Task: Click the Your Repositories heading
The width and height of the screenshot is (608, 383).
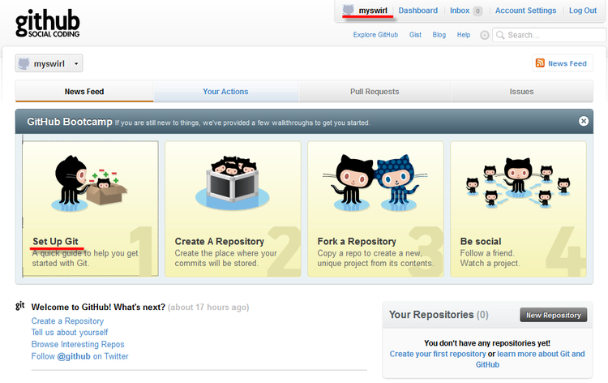Action: [439, 315]
